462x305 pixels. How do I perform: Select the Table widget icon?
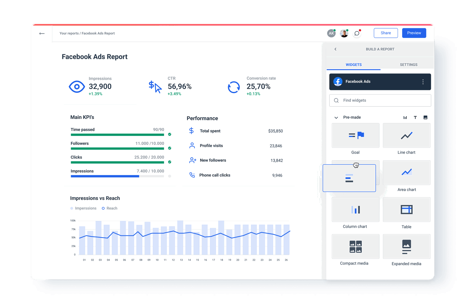(x=407, y=210)
